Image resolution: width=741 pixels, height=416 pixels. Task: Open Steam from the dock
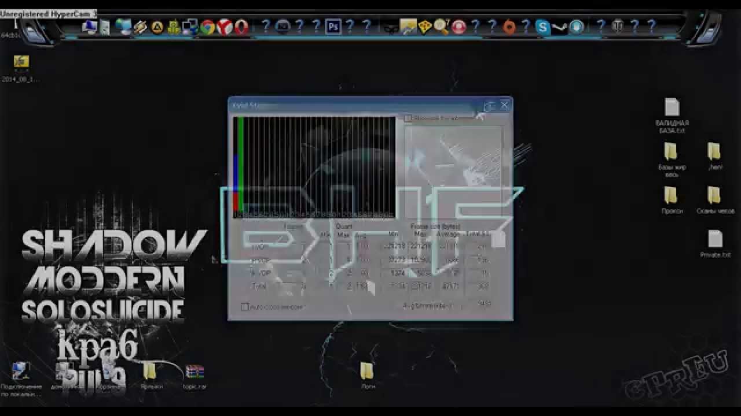(x=559, y=27)
